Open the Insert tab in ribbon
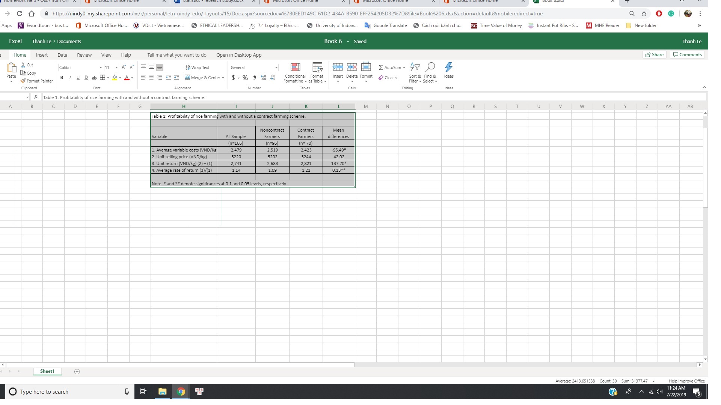This screenshot has height=405, width=721. [x=42, y=55]
